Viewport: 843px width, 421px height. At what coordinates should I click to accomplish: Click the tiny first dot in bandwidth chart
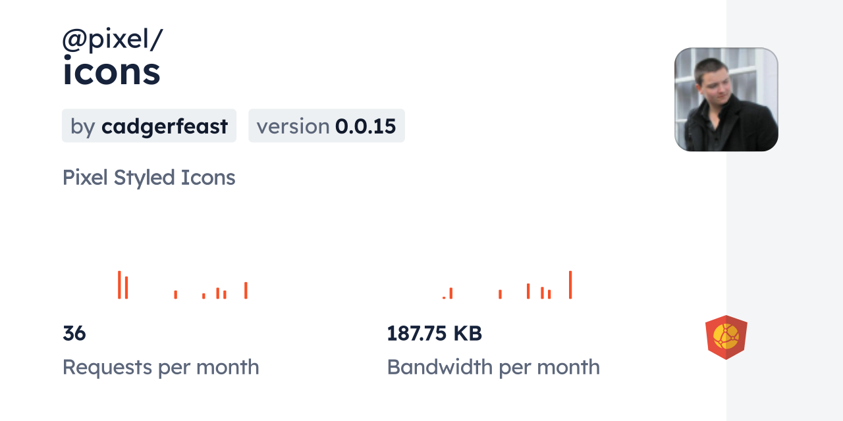444,297
